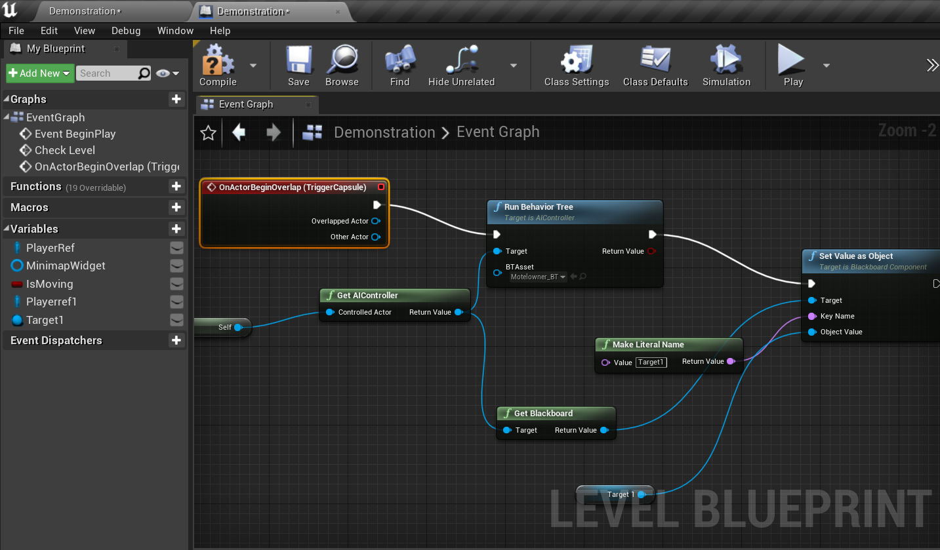Toggle IsMoving variable visibility eye
940x550 pixels.
176,284
